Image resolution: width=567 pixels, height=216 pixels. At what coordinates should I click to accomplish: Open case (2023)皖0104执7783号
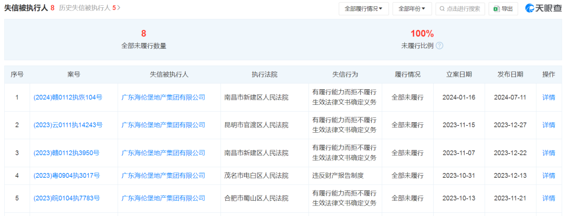pos(67,198)
